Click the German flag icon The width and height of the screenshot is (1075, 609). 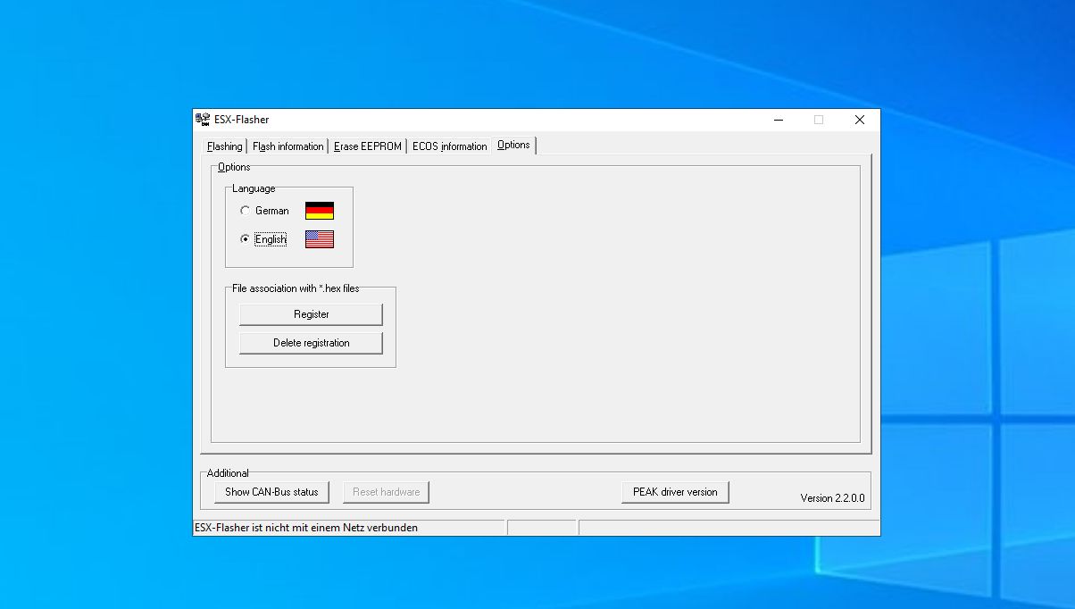[319, 210]
